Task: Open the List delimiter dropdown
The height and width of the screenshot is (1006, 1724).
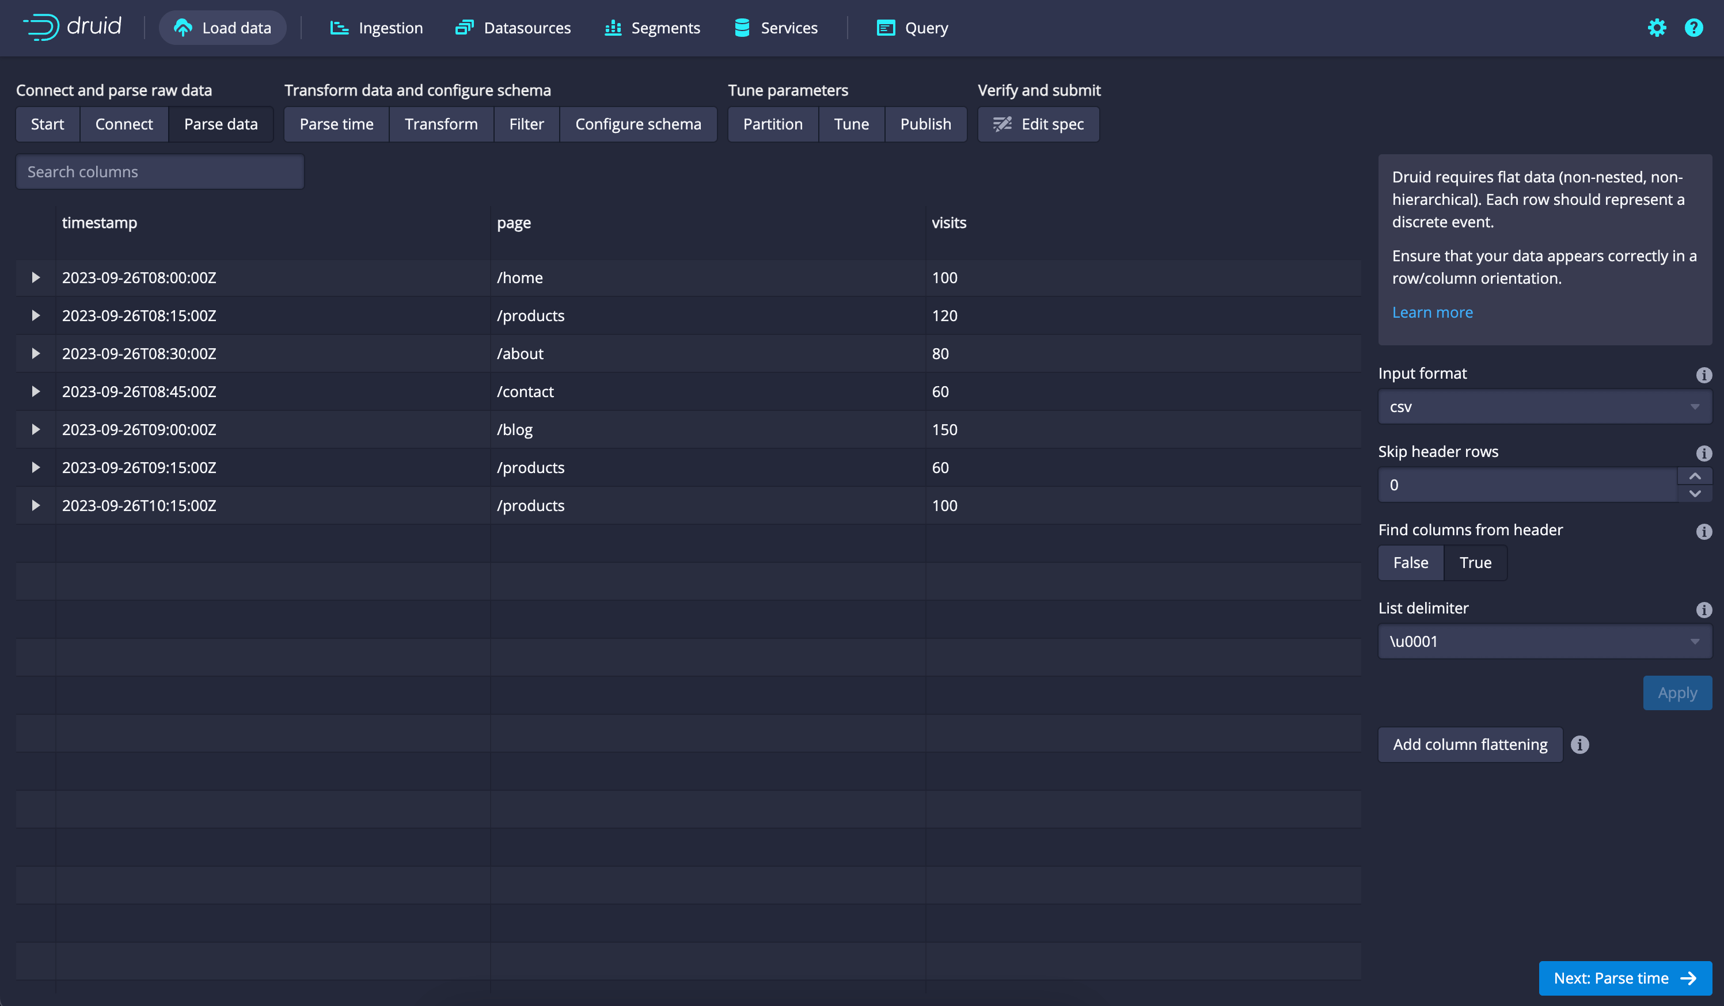Action: 1544,642
